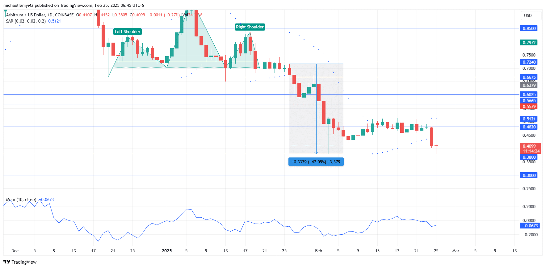Viewport: 546px width, 268px height.
Task: Click the gray 0.6379 price label
Action: 529,85
